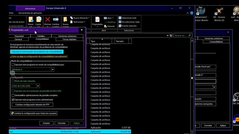
Task: Open the dropdown in the background properties window
Action: coord(214,87)
